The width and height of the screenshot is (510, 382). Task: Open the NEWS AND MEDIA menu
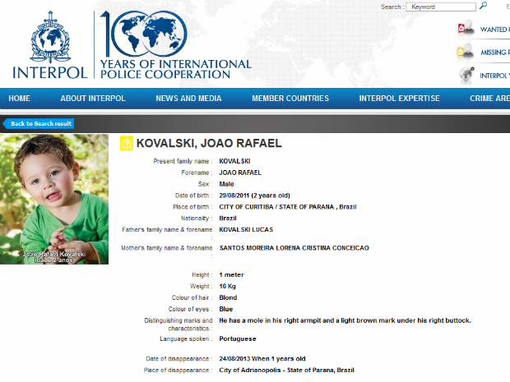[188, 99]
